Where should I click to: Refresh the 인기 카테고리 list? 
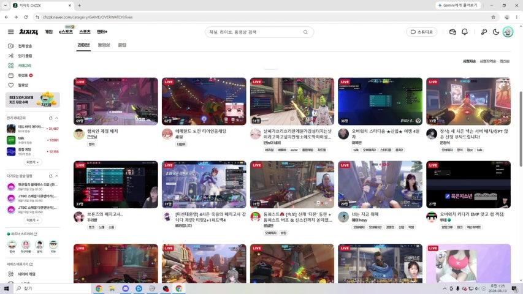[51, 118]
